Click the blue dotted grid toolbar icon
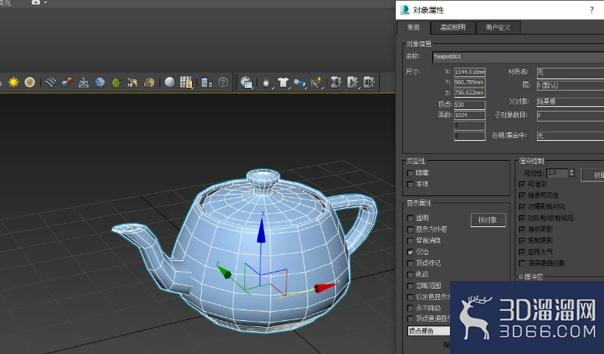This screenshot has height=354, width=604. [x=51, y=82]
